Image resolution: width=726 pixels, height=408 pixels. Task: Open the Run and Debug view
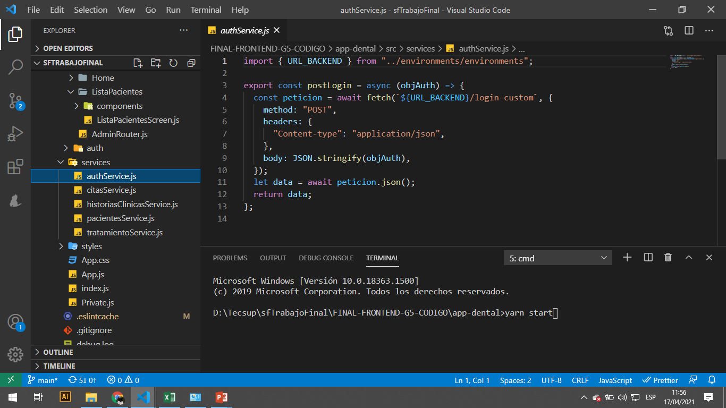coord(14,133)
